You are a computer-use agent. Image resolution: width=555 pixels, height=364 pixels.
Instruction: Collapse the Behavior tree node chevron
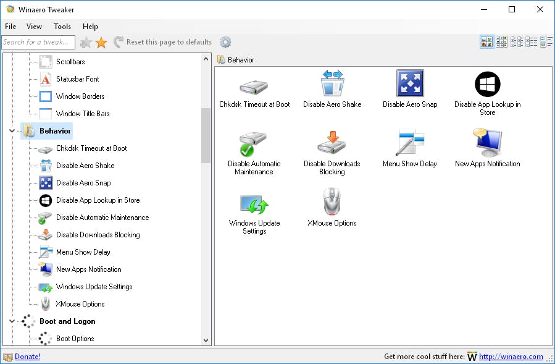point(12,131)
